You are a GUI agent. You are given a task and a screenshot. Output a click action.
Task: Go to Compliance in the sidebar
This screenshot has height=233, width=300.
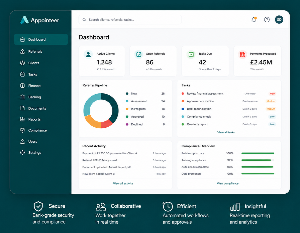pos(41,130)
